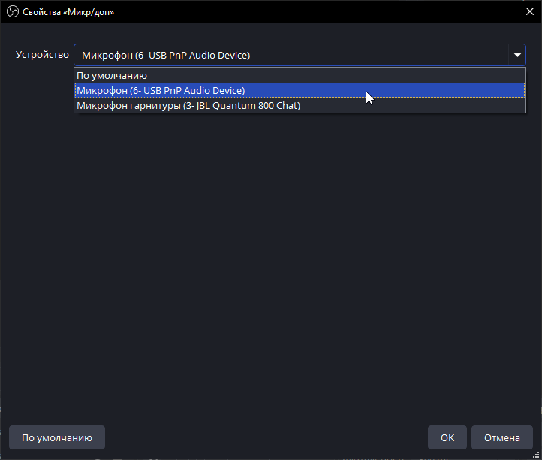Close the «Микр/доп» properties dialog
The height and width of the screenshot is (460, 542).
(x=528, y=12)
